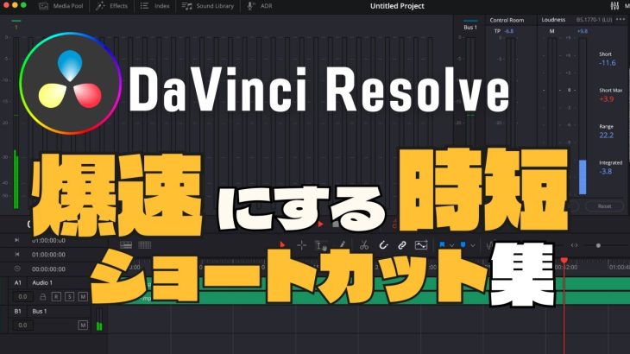Image resolution: width=630 pixels, height=354 pixels.
Task: Click the timeline zoom slider handle
Action: [598, 245]
